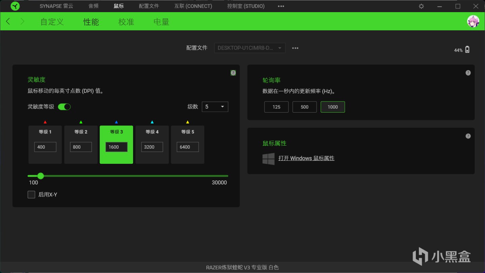The height and width of the screenshot is (273, 485).
Task: Click the blue indicator above 等级 3
Action: [x=117, y=122]
